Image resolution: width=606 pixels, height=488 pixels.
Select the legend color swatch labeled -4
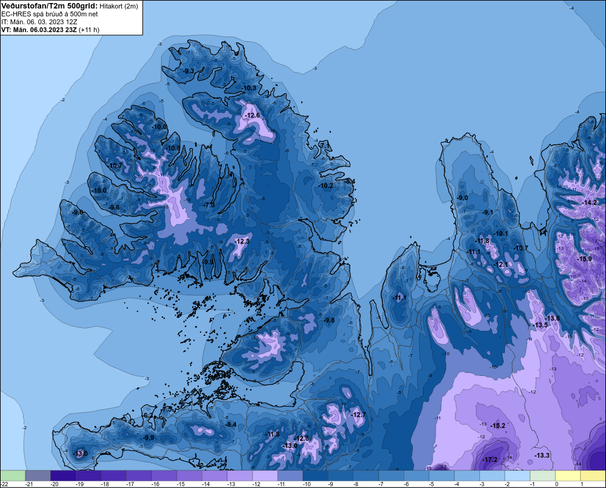467,475
